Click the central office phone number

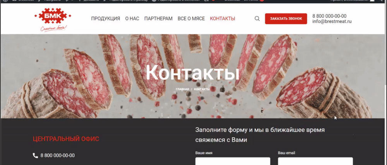pyautogui.click(x=58, y=155)
